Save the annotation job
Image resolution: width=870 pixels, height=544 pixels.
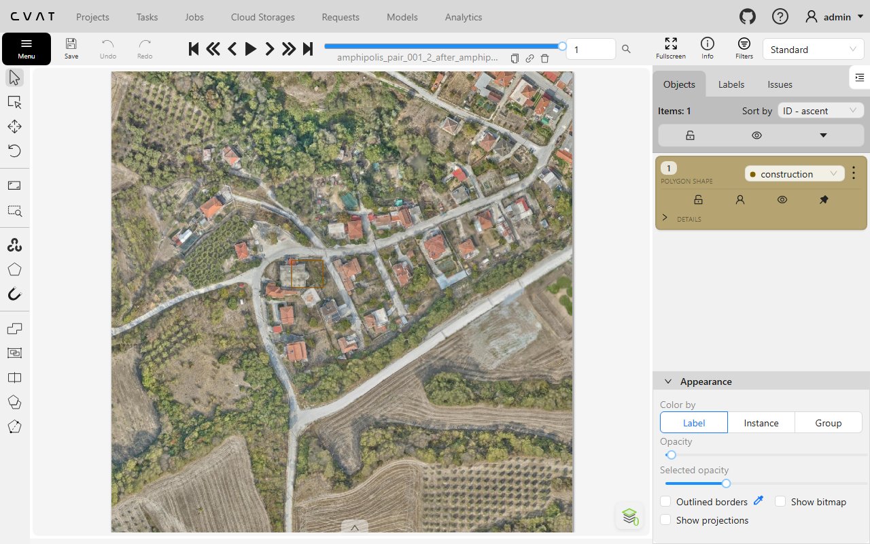tap(71, 48)
